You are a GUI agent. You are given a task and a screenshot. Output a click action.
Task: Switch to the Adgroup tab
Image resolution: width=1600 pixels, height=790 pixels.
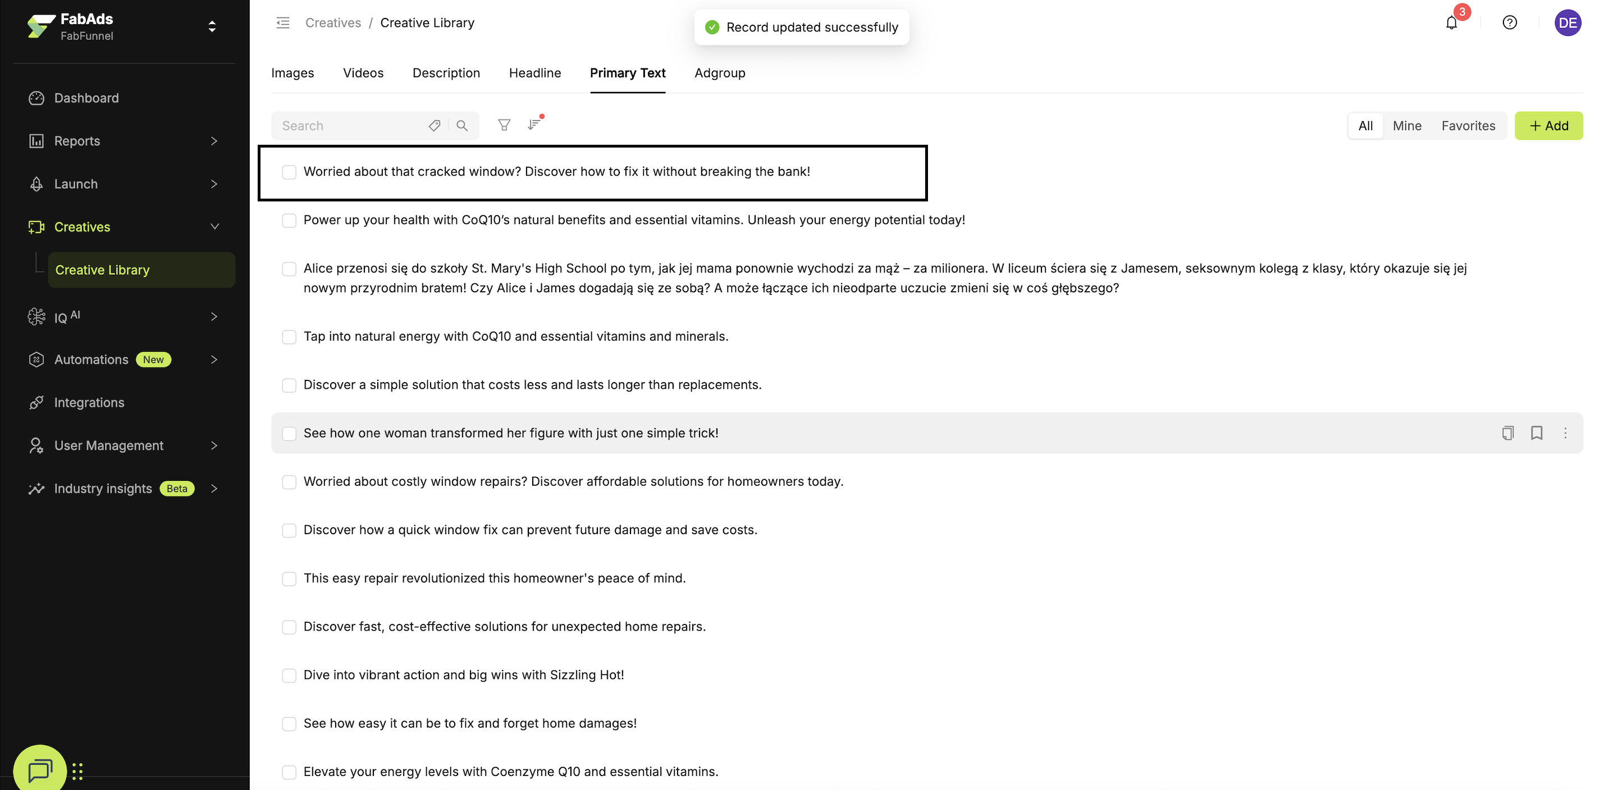tap(719, 74)
